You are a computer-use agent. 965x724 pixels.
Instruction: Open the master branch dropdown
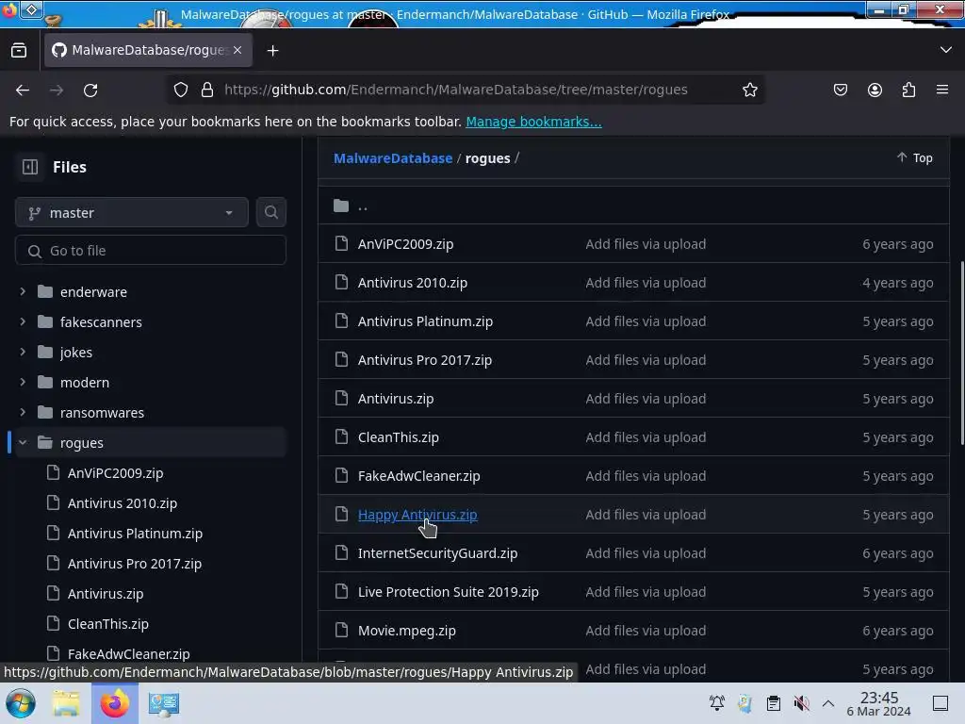click(132, 212)
